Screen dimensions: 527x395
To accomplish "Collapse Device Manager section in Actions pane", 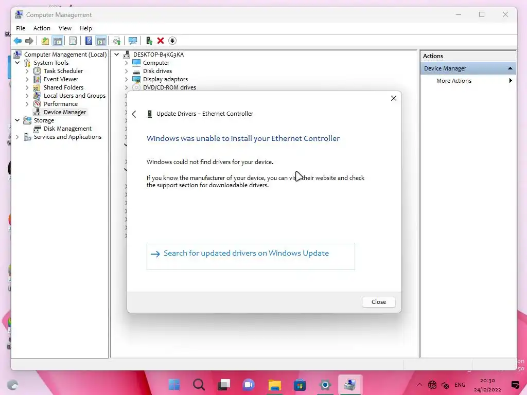I will tap(510, 68).
